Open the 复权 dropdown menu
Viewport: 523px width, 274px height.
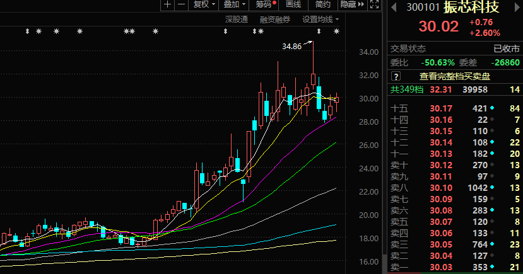point(204,4)
